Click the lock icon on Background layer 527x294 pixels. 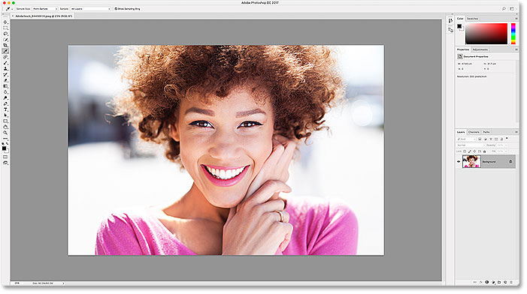click(x=510, y=161)
